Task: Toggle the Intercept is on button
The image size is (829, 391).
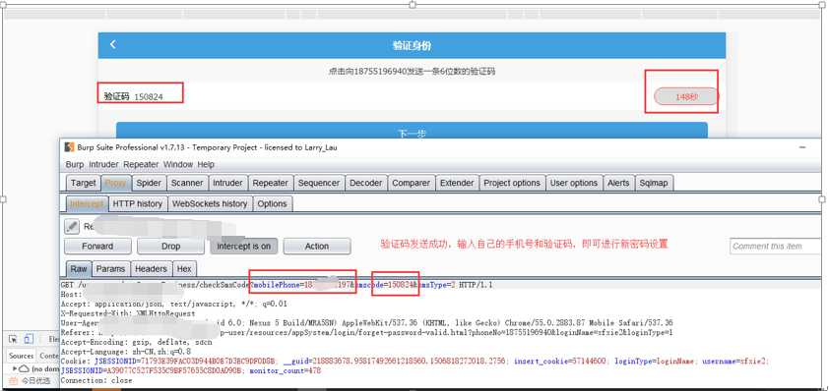Action: [244, 246]
